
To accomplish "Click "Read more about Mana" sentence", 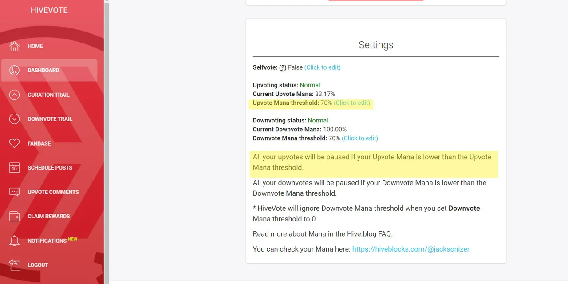I will pos(323,234).
